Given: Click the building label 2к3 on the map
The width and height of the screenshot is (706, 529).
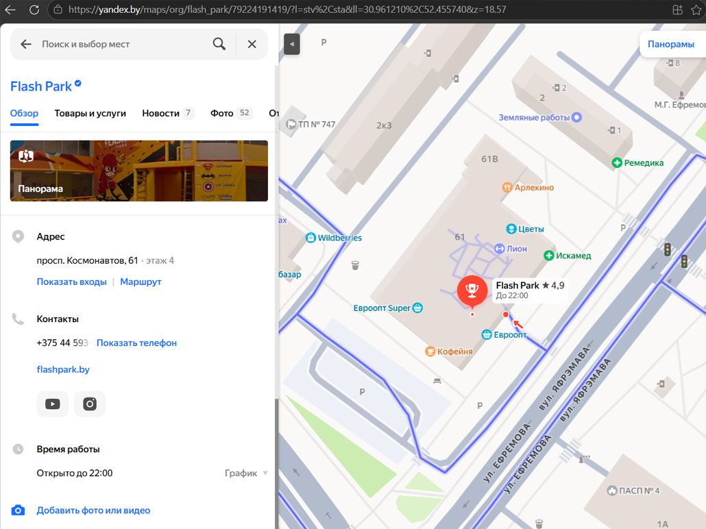Looking at the screenshot, I should [384, 125].
